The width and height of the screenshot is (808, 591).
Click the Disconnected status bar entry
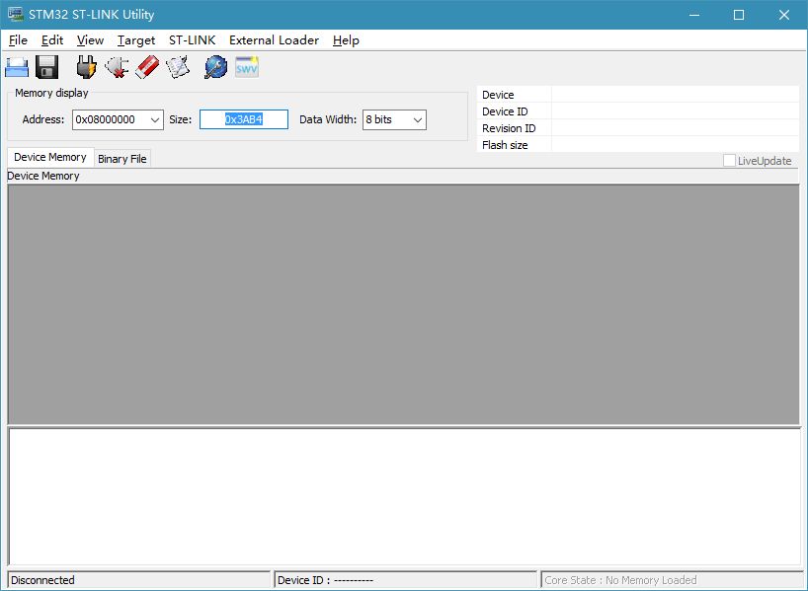[x=139, y=580]
